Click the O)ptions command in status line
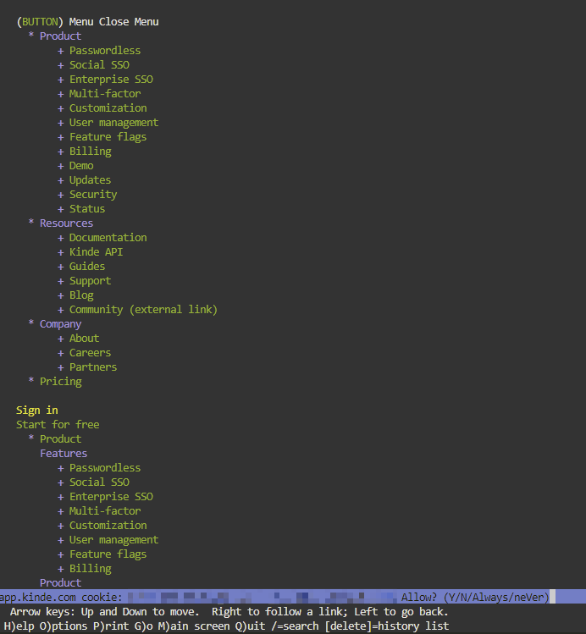The width and height of the screenshot is (586, 634). 64,626
